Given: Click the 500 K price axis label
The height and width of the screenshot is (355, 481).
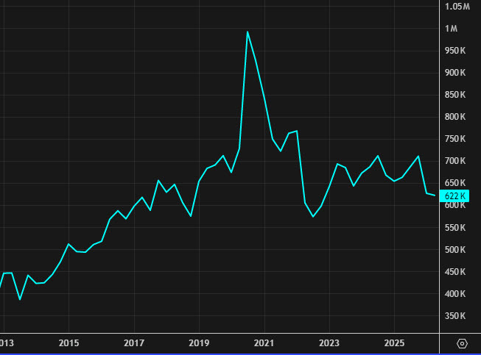Looking at the screenshot, I should [x=455, y=250].
